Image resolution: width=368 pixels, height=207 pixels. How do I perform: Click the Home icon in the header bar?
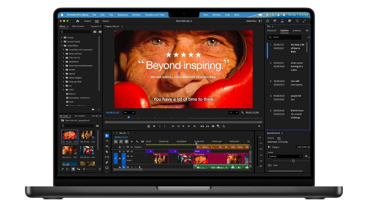coord(77,21)
